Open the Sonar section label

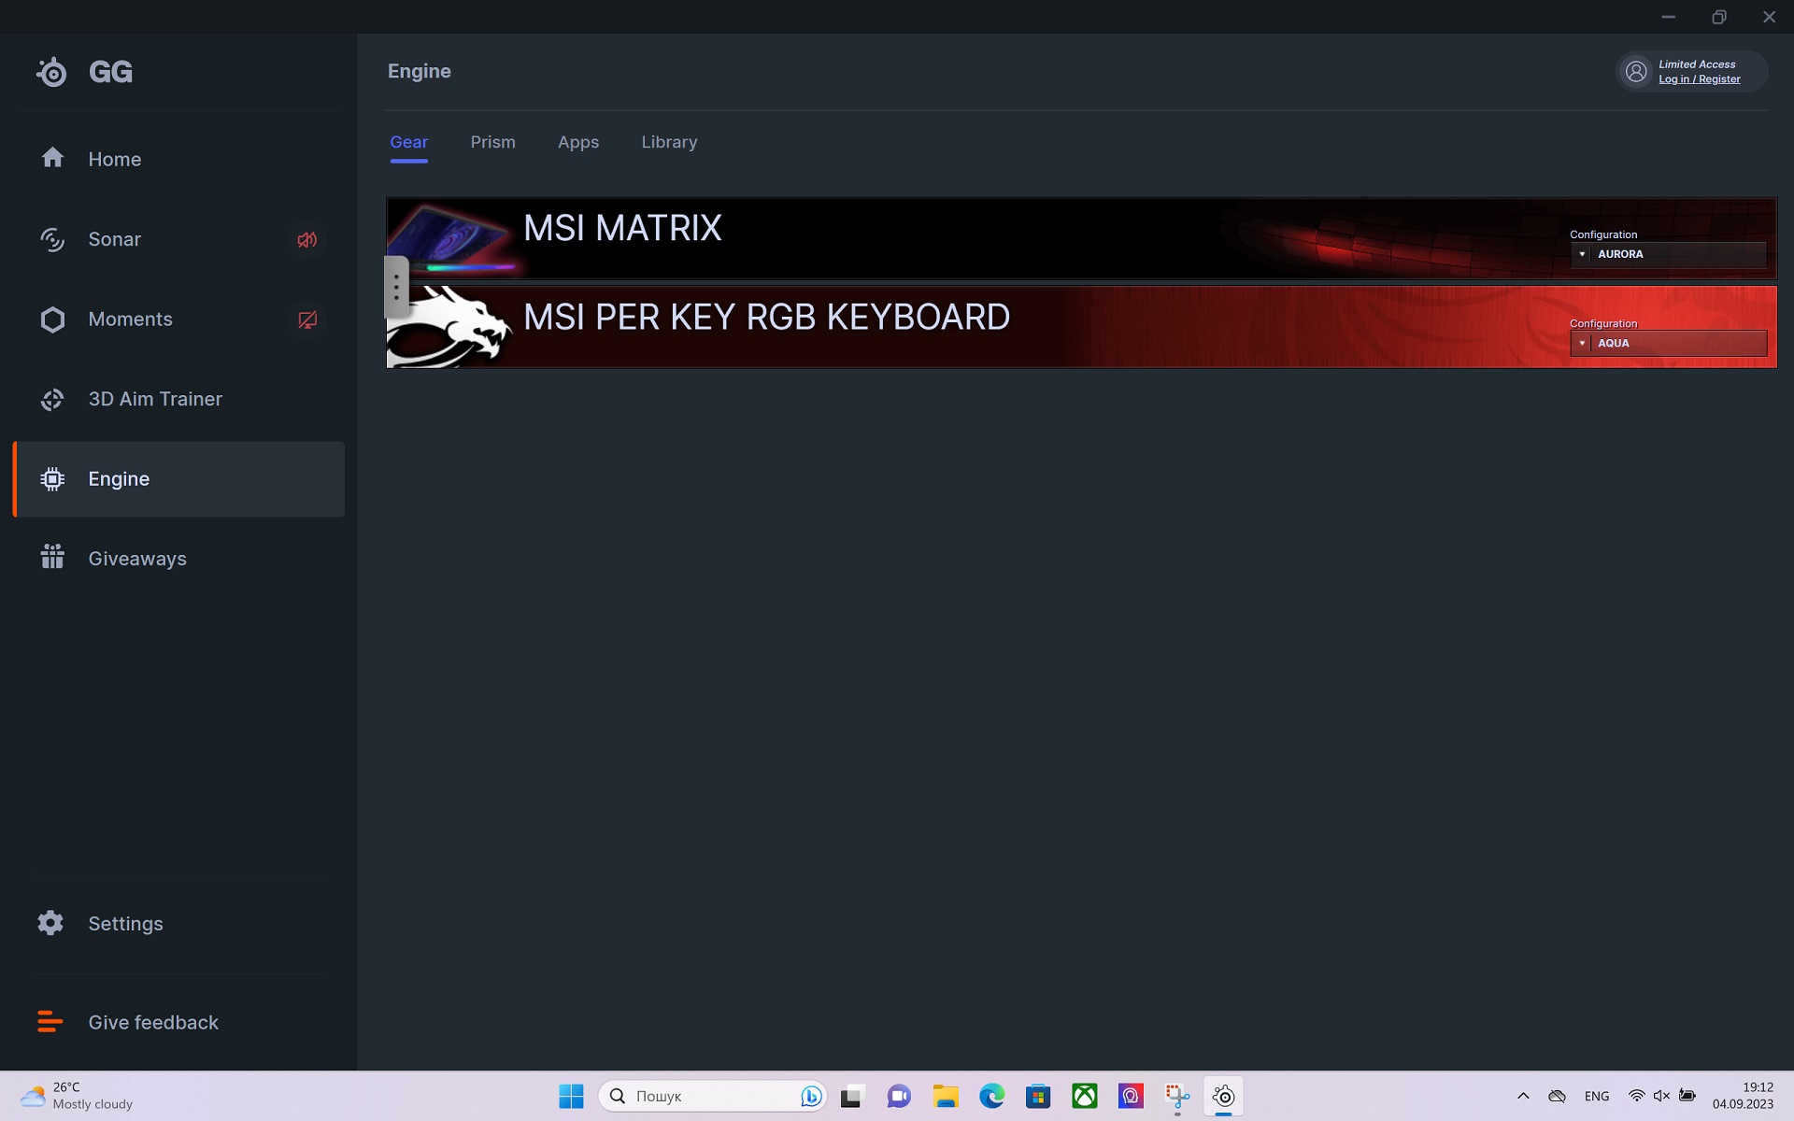[x=115, y=239]
